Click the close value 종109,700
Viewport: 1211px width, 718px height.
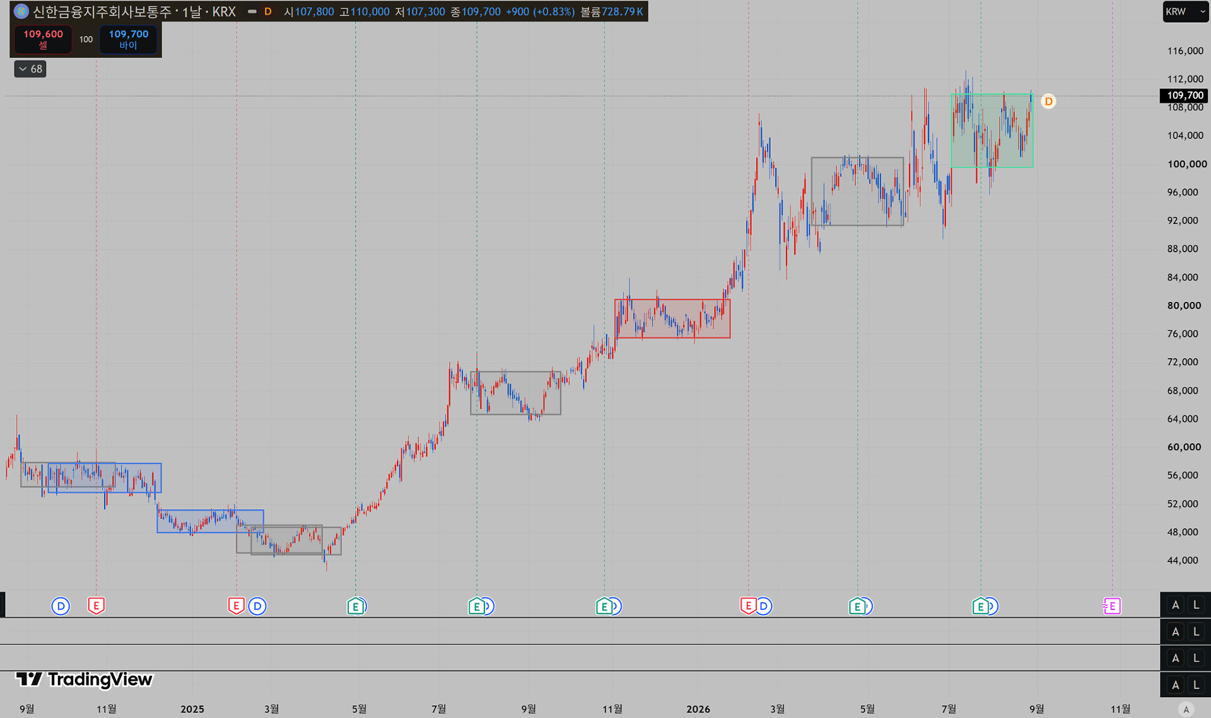click(x=476, y=11)
